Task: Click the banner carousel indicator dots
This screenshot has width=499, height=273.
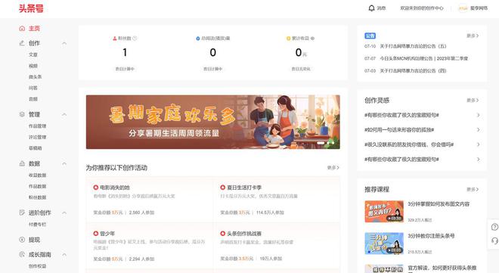Action: (326, 143)
